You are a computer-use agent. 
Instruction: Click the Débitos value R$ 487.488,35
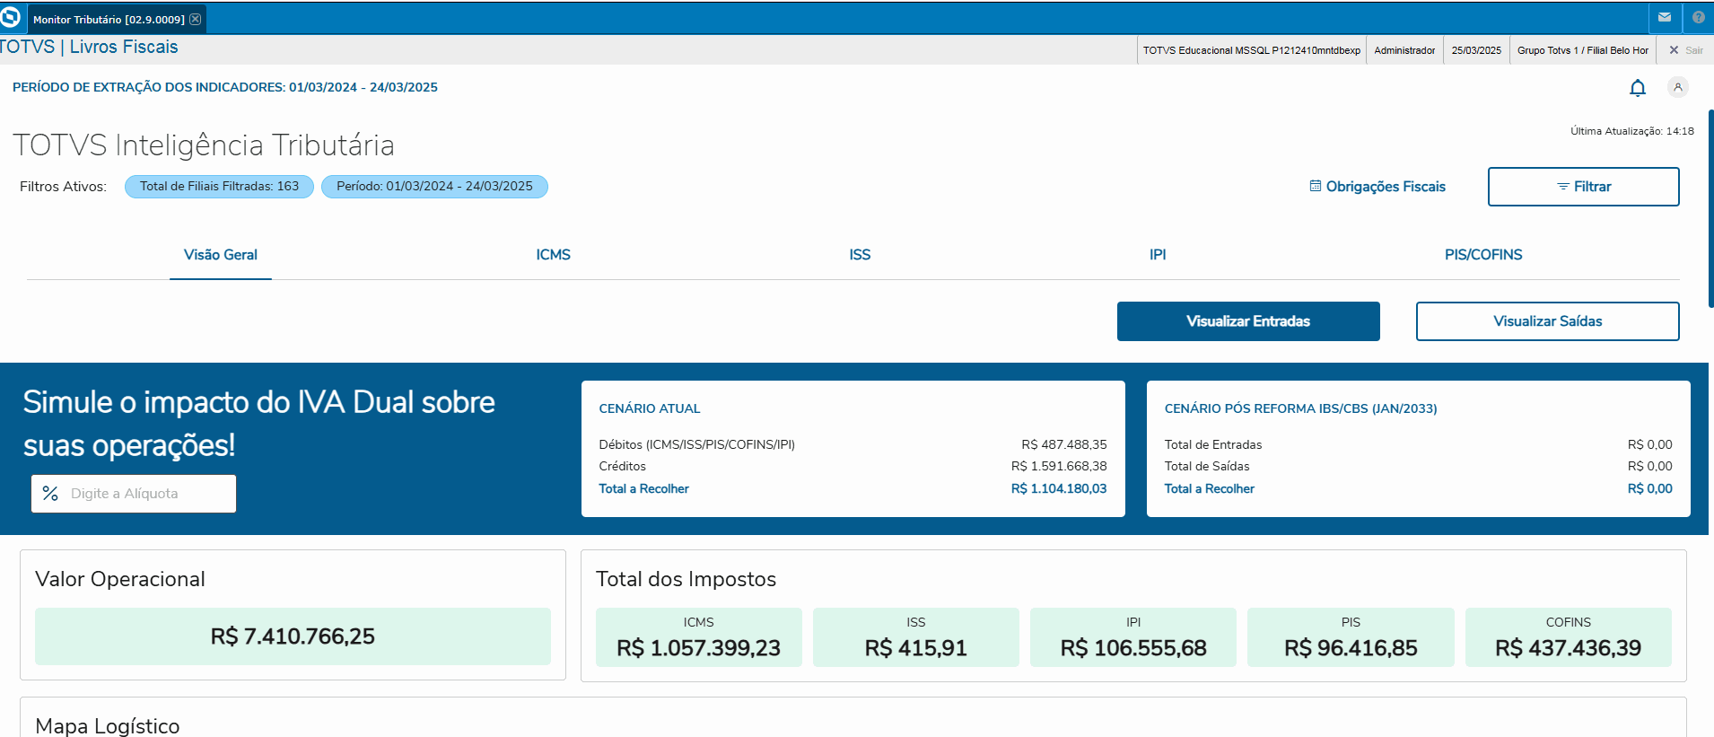coord(1064,444)
